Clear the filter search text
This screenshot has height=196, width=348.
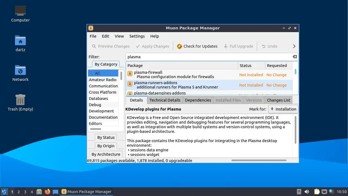click(x=295, y=57)
